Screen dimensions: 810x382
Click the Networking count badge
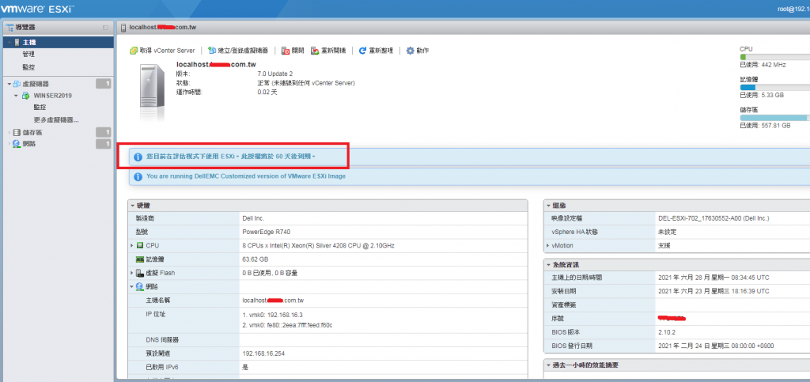tap(104, 144)
